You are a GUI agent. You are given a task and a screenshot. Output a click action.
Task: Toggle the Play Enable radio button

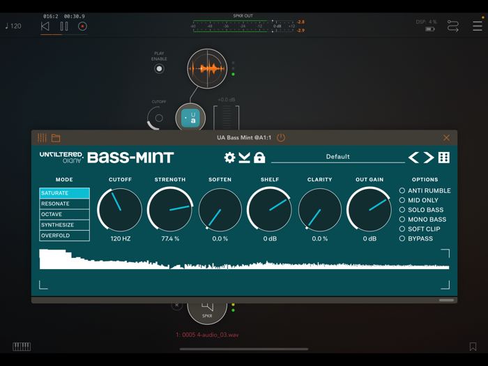click(x=159, y=69)
